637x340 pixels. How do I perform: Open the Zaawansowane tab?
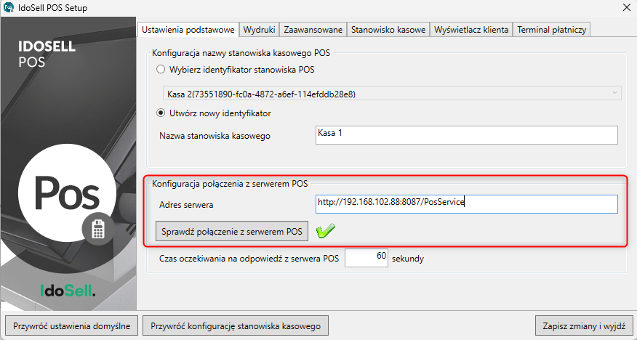point(313,30)
